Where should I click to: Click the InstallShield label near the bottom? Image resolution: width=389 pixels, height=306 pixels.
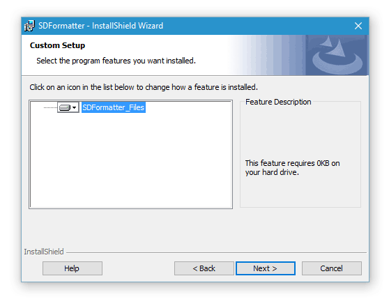[x=44, y=252]
